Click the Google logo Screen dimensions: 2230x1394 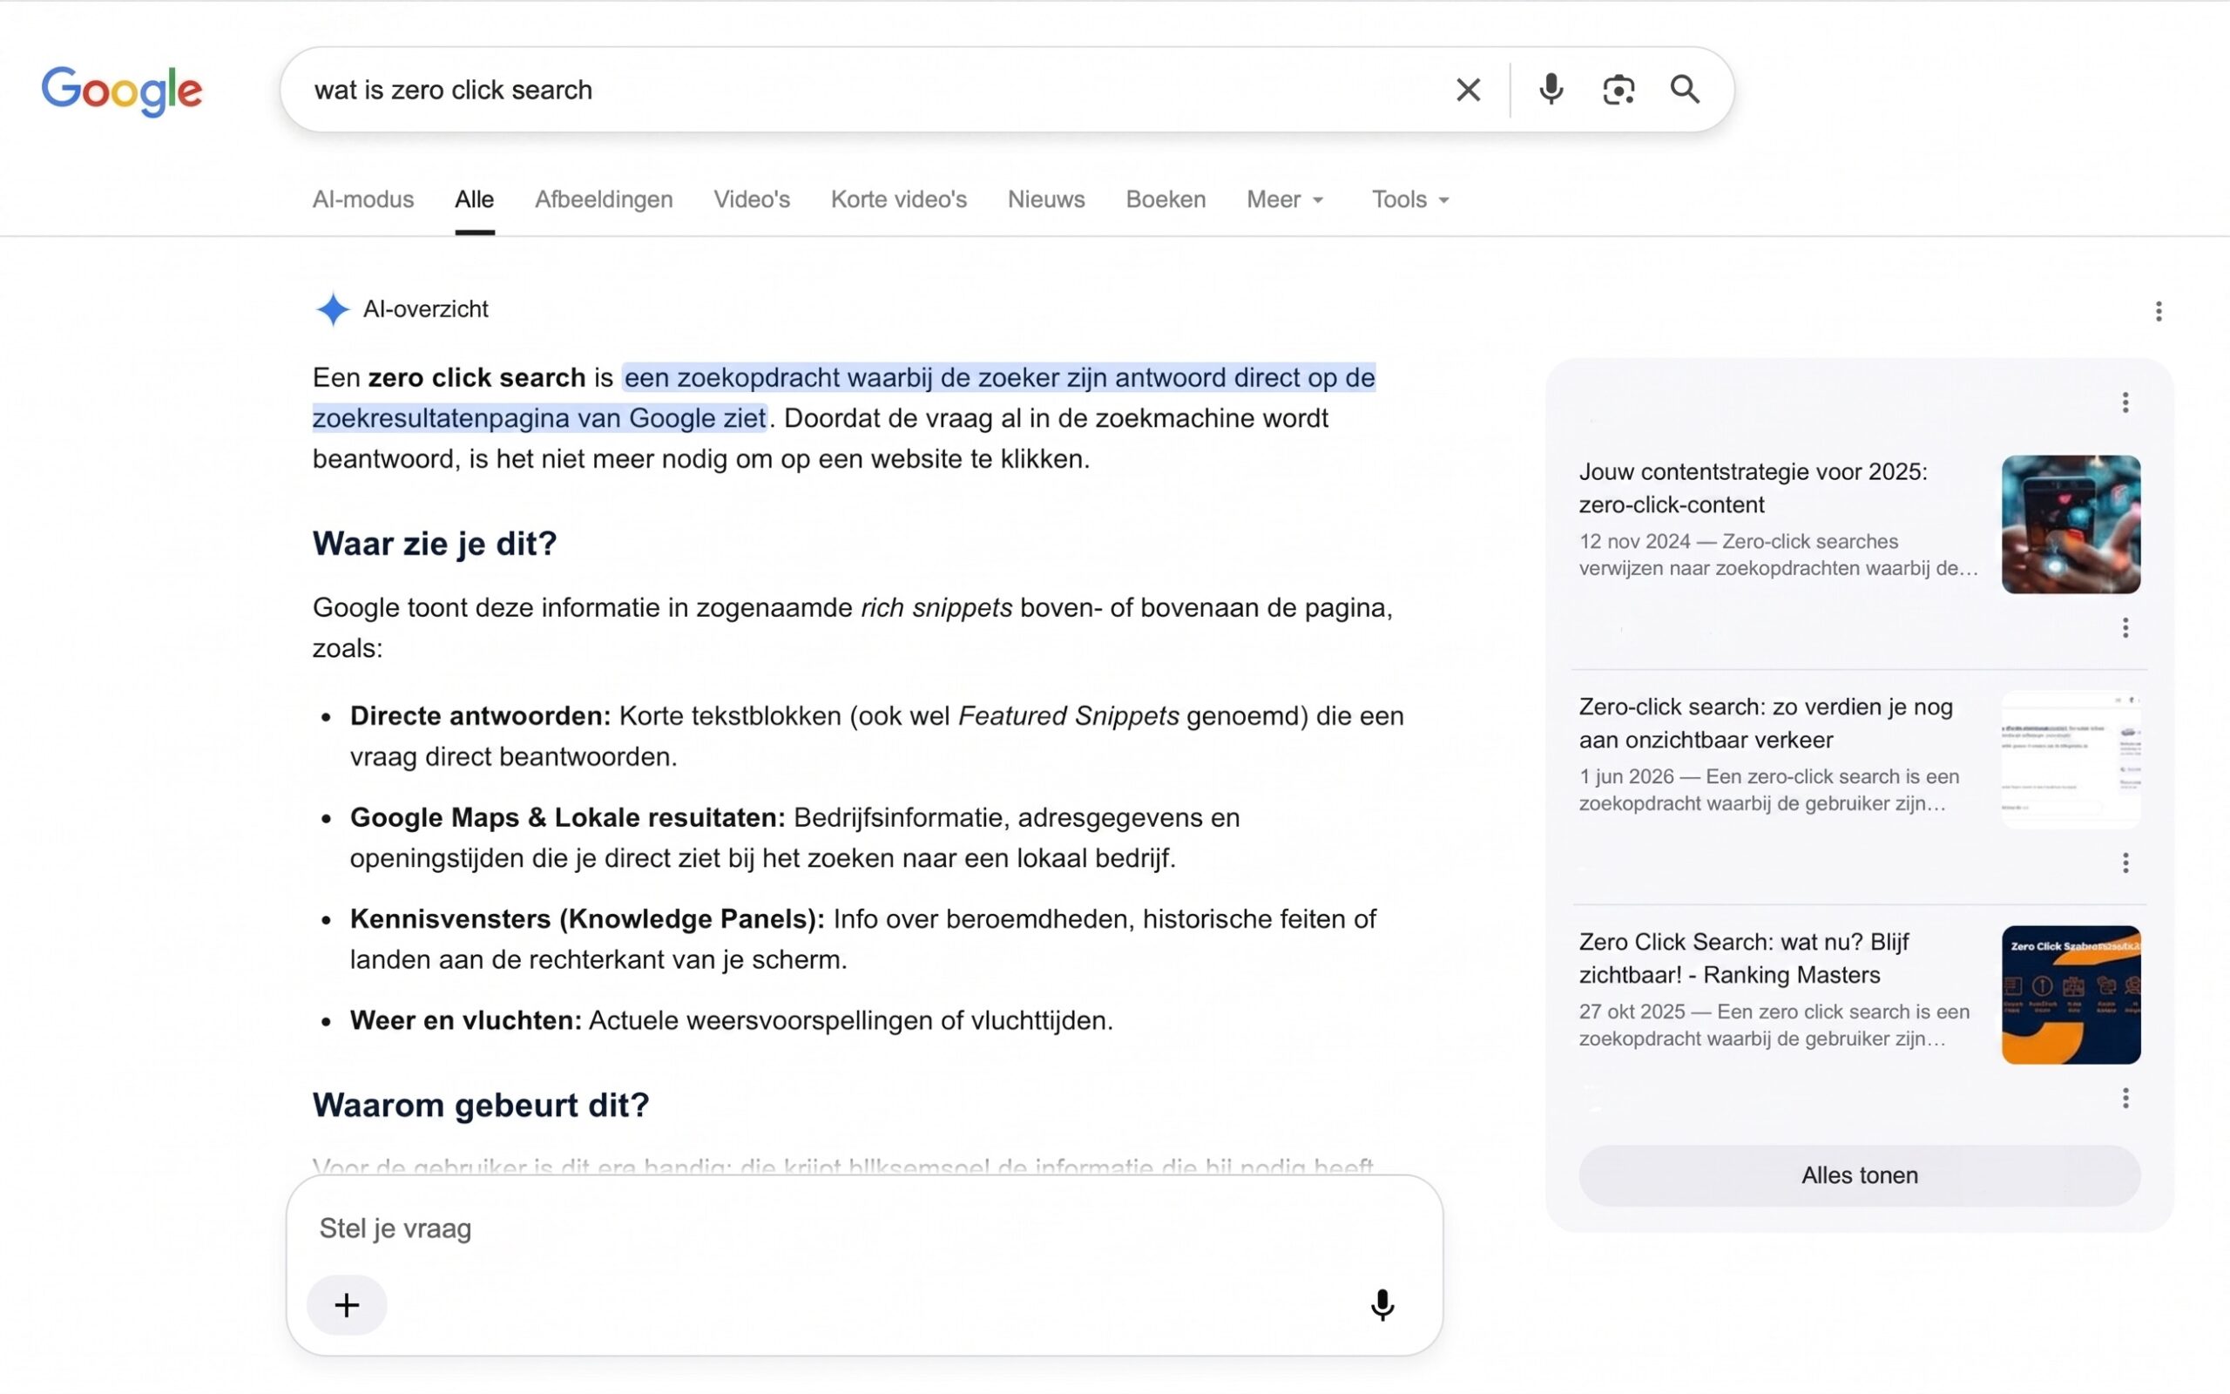122,91
